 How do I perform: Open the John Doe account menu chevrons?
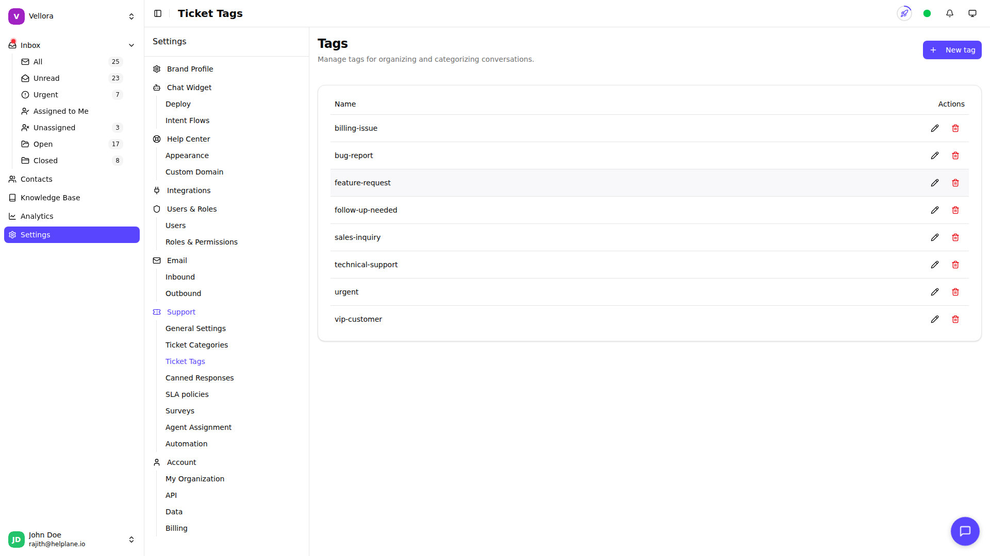pyautogui.click(x=131, y=540)
